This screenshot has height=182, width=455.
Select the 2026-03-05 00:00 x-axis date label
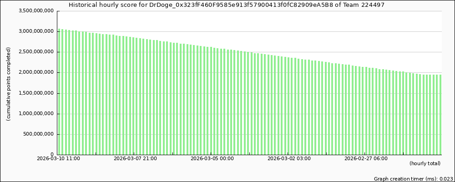tap(212, 159)
